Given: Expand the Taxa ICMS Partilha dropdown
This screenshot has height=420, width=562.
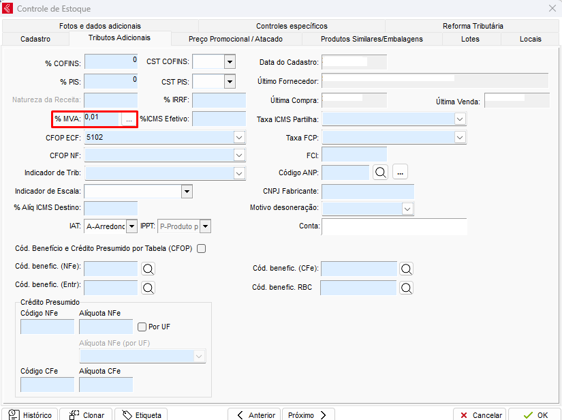Looking at the screenshot, I should click(x=460, y=119).
